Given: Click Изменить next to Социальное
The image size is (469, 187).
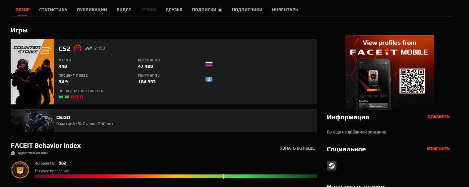Looking at the screenshot, I should click(x=438, y=149).
